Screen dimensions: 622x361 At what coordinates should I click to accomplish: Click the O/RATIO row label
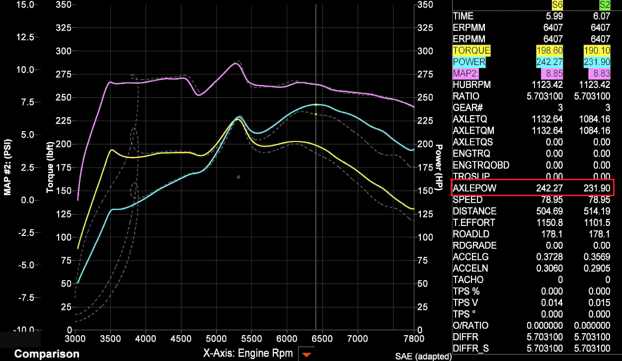pos(470,325)
